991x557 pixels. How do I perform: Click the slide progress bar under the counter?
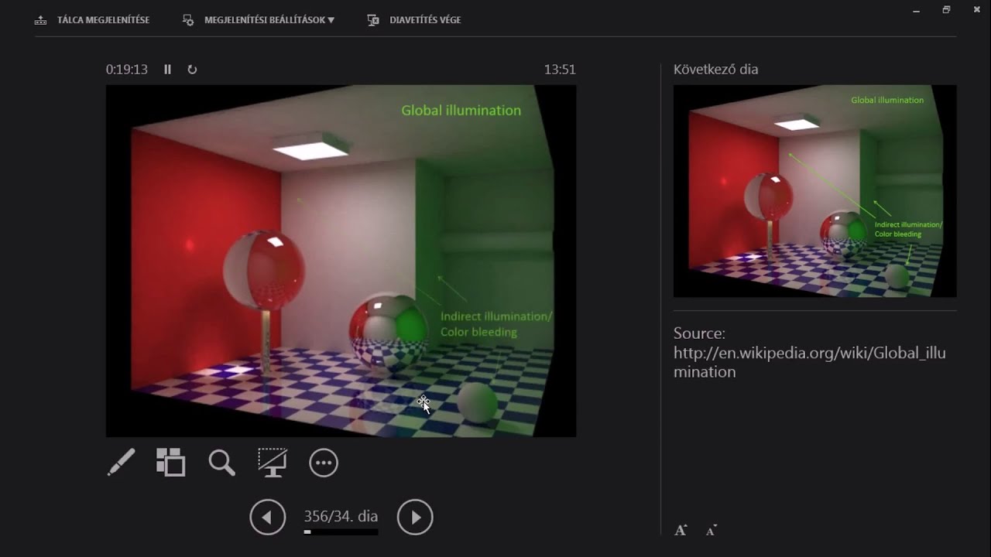(341, 532)
